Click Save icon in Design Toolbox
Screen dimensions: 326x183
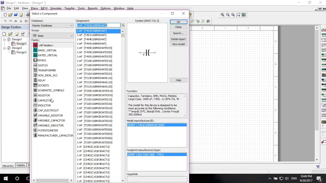pyautogui.click(x=17, y=34)
